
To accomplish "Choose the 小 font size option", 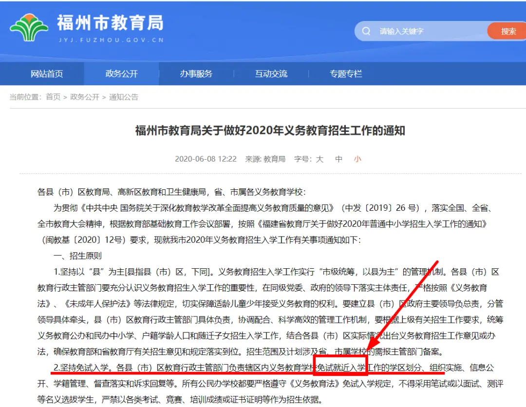I will click(357, 159).
